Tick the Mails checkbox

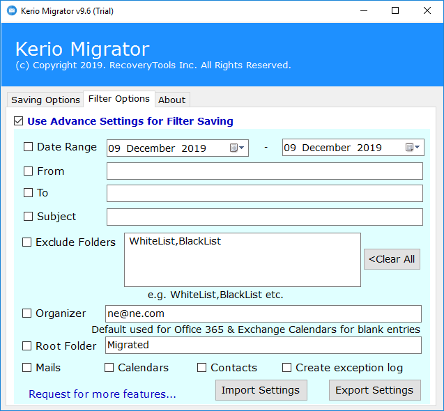(27, 367)
